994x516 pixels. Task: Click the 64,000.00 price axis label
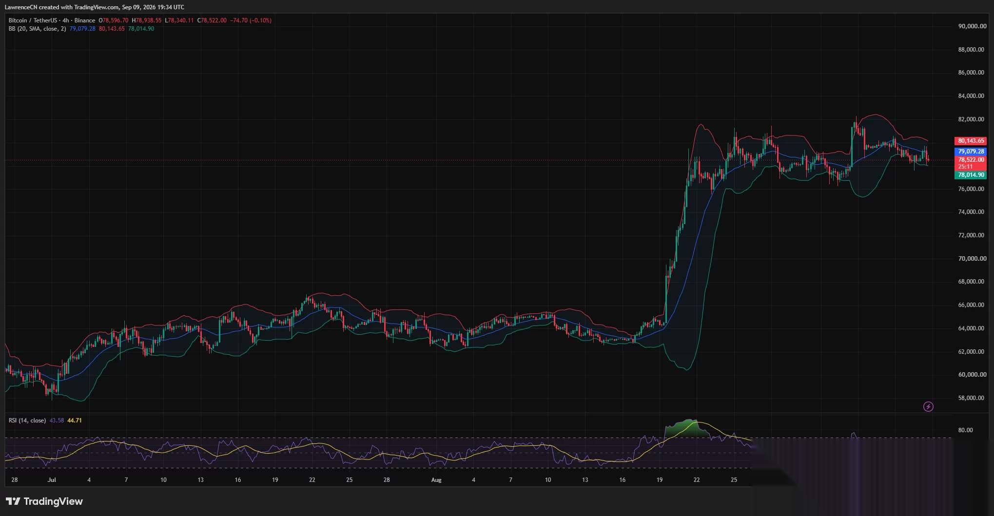coord(971,328)
